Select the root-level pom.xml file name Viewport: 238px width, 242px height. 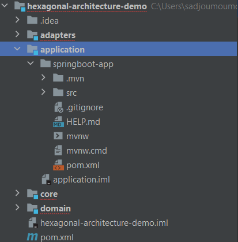(57, 237)
